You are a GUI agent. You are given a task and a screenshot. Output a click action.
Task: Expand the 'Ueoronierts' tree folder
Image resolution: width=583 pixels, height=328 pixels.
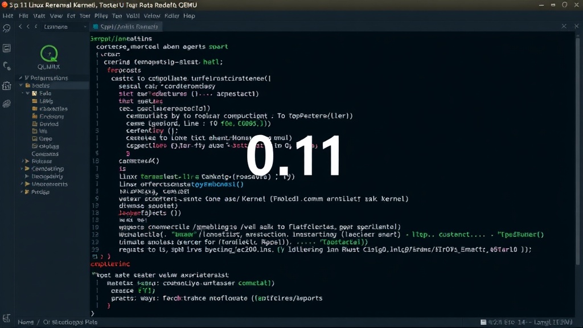(x=26, y=184)
